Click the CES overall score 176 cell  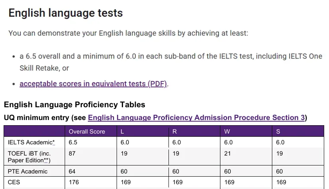tap(74, 182)
